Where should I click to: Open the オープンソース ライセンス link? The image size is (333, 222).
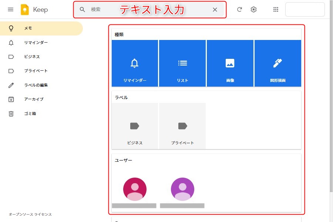(x=30, y=215)
